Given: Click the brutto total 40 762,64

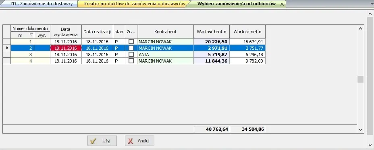Looking at the screenshot, I should [x=212, y=129].
